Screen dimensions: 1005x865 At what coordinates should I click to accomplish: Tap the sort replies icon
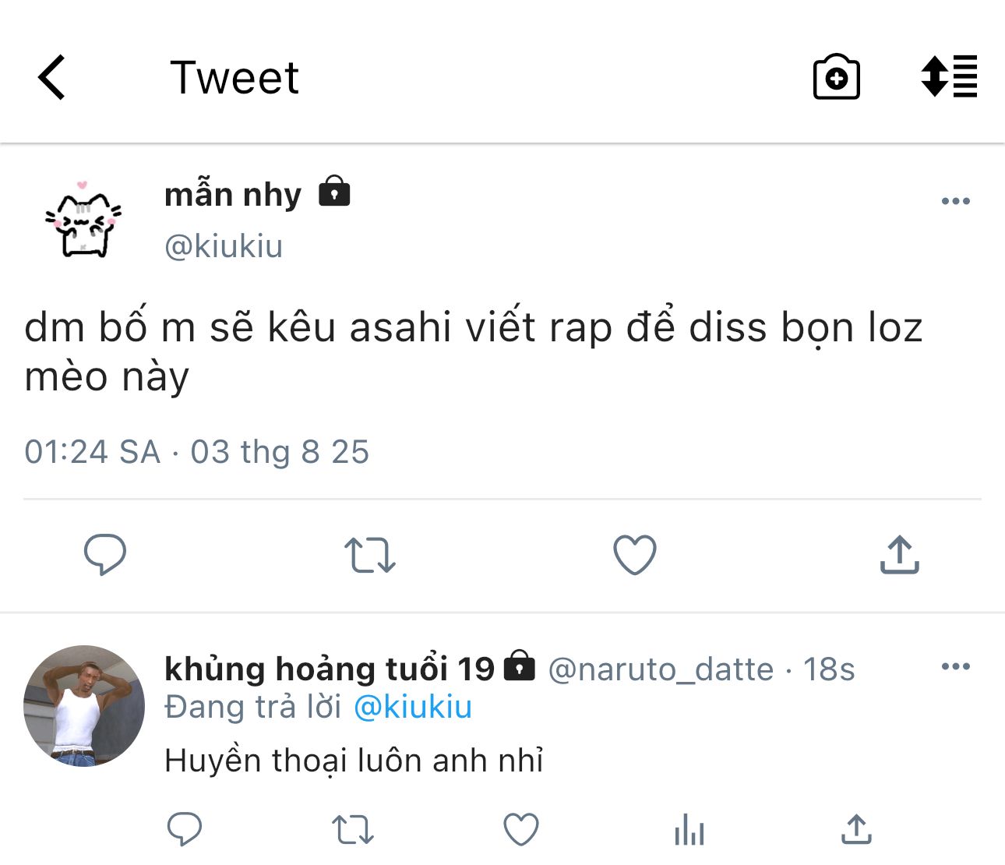click(948, 76)
